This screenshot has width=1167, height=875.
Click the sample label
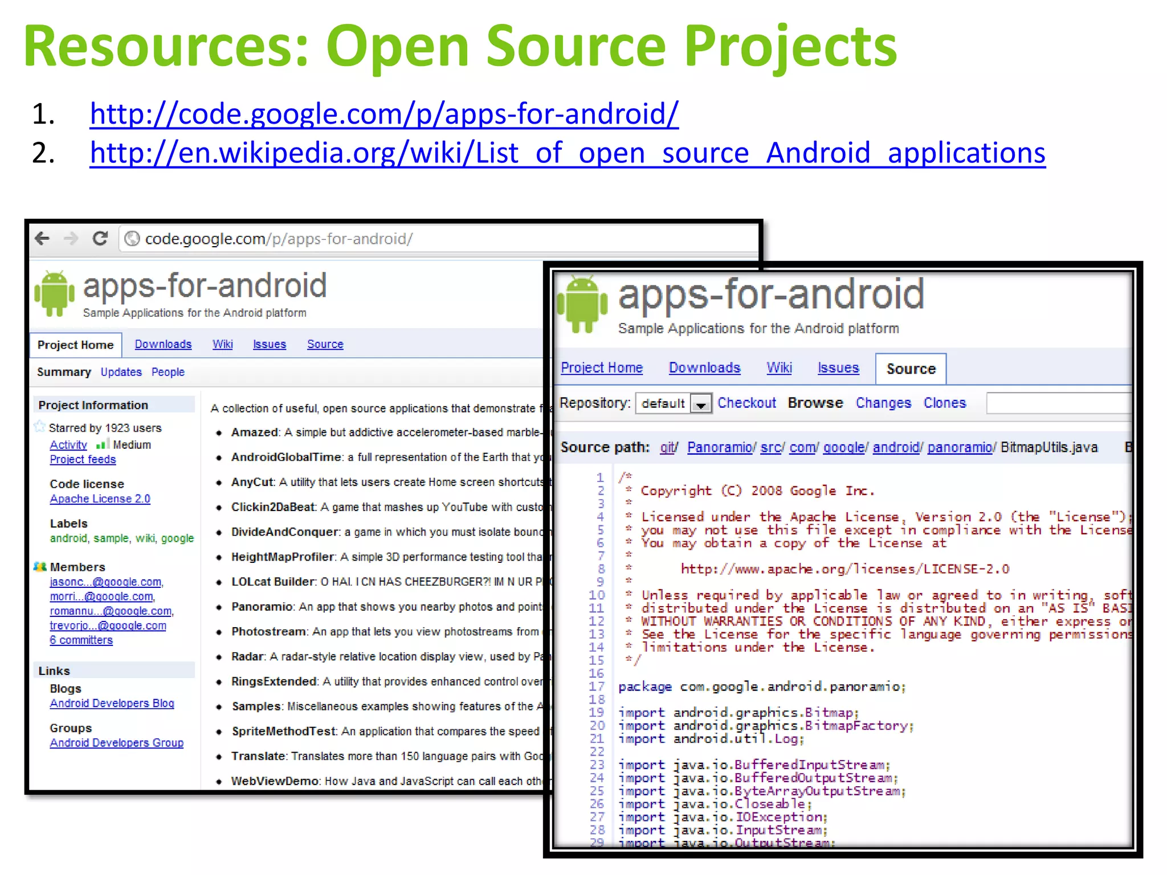111,538
